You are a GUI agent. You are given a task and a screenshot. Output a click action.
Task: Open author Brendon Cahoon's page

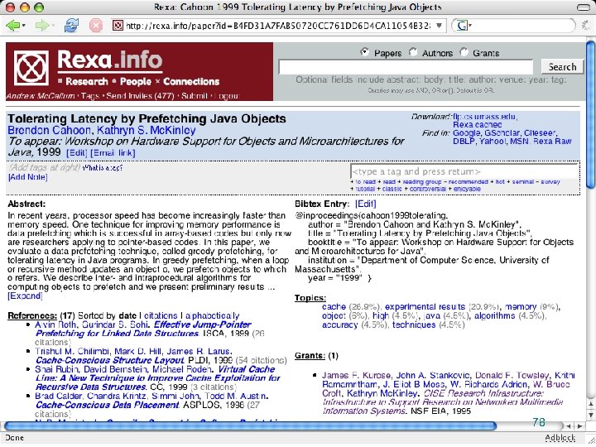tap(49, 131)
